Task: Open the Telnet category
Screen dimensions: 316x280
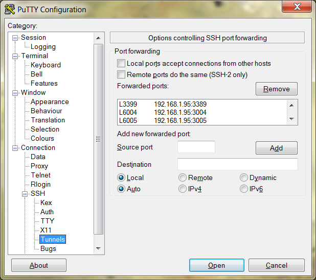Action: [40, 175]
